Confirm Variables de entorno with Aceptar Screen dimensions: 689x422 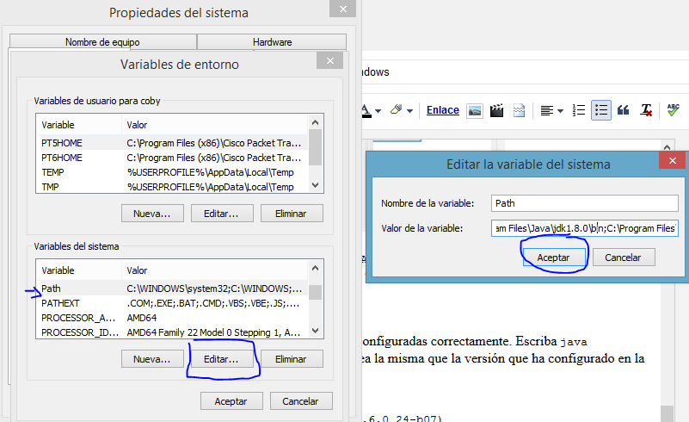pyautogui.click(x=231, y=401)
